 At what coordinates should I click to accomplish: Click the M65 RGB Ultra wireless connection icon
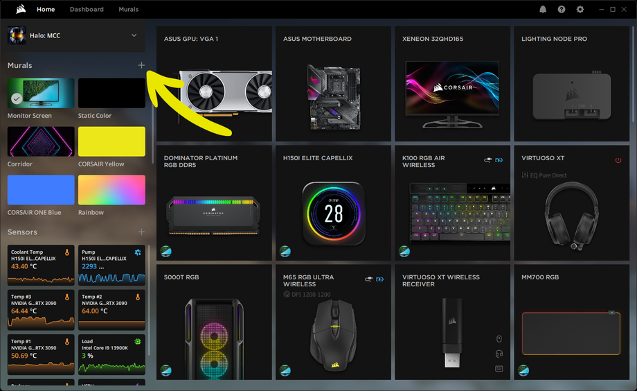[368, 279]
